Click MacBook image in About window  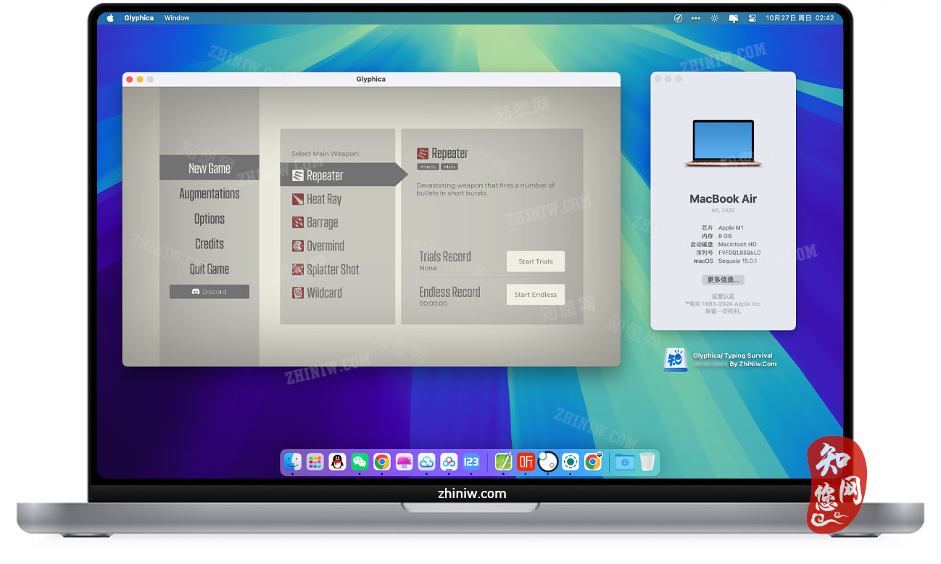pyautogui.click(x=723, y=143)
